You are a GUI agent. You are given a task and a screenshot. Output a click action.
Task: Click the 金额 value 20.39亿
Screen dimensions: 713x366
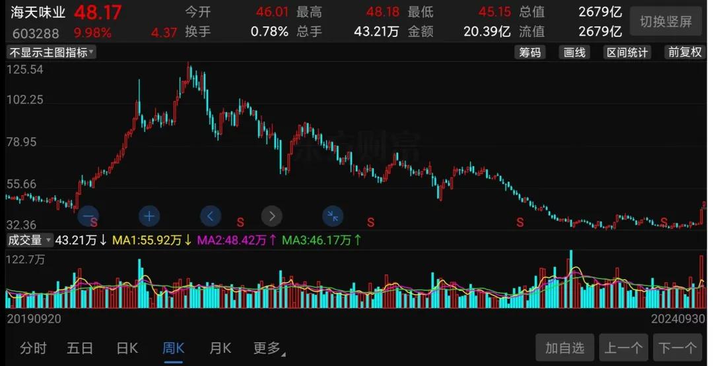click(487, 32)
